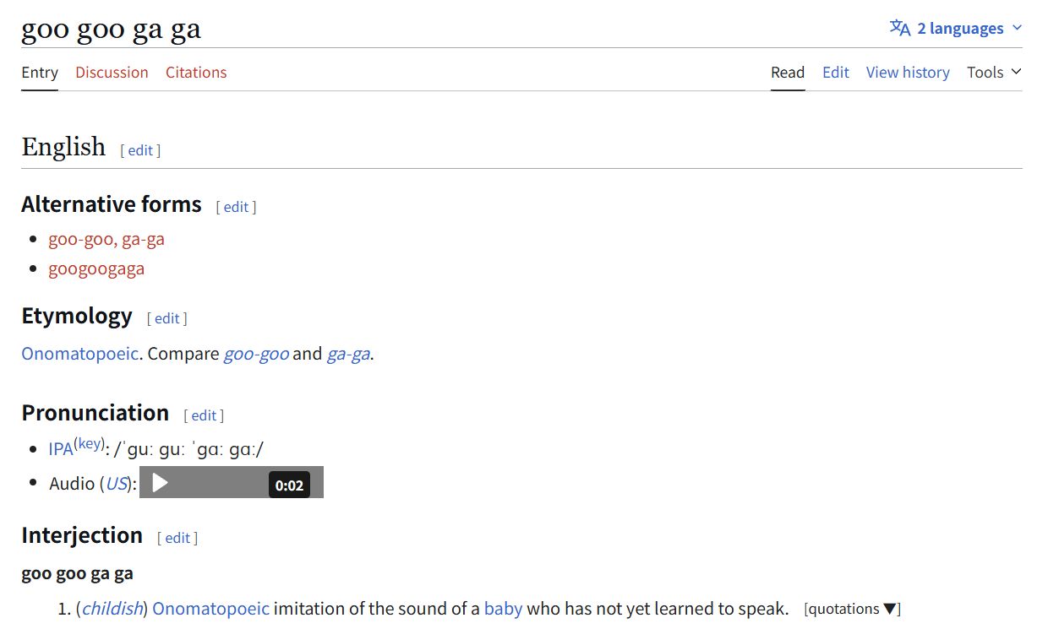The image size is (1037, 629).
Task: Open the IPA key superscript link
Action: click(89, 444)
